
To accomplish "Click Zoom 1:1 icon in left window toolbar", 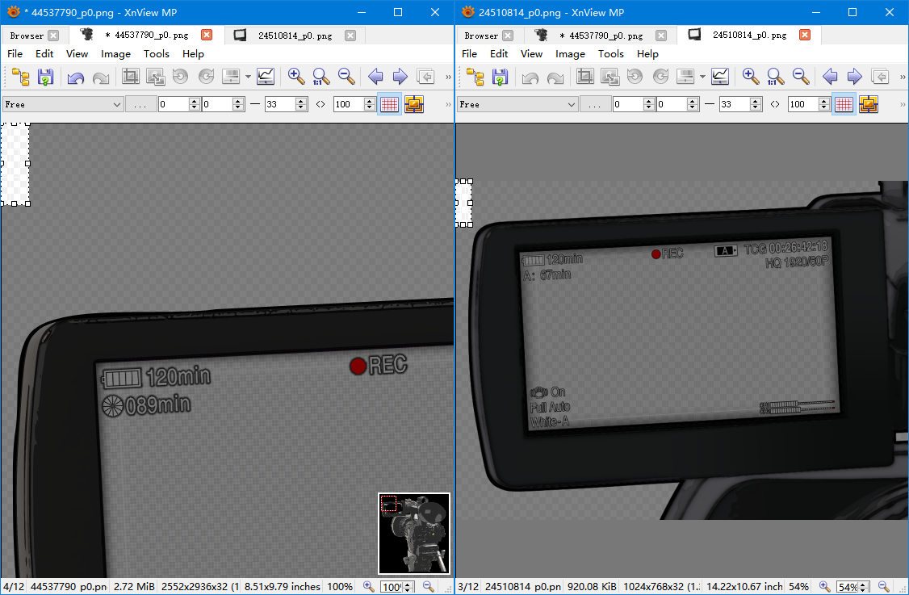I will tap(321, 77).
